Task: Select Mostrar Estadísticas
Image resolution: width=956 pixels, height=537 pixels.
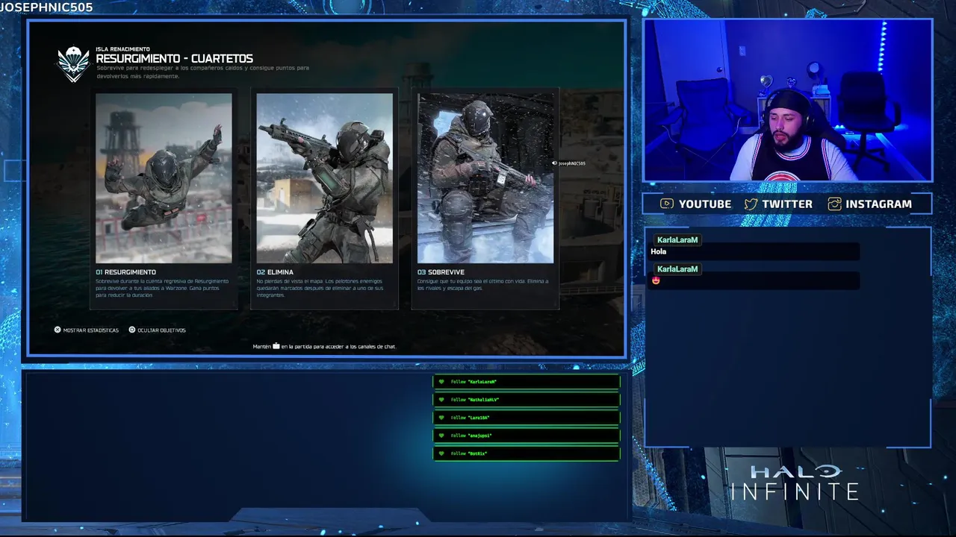Action: 91,330
